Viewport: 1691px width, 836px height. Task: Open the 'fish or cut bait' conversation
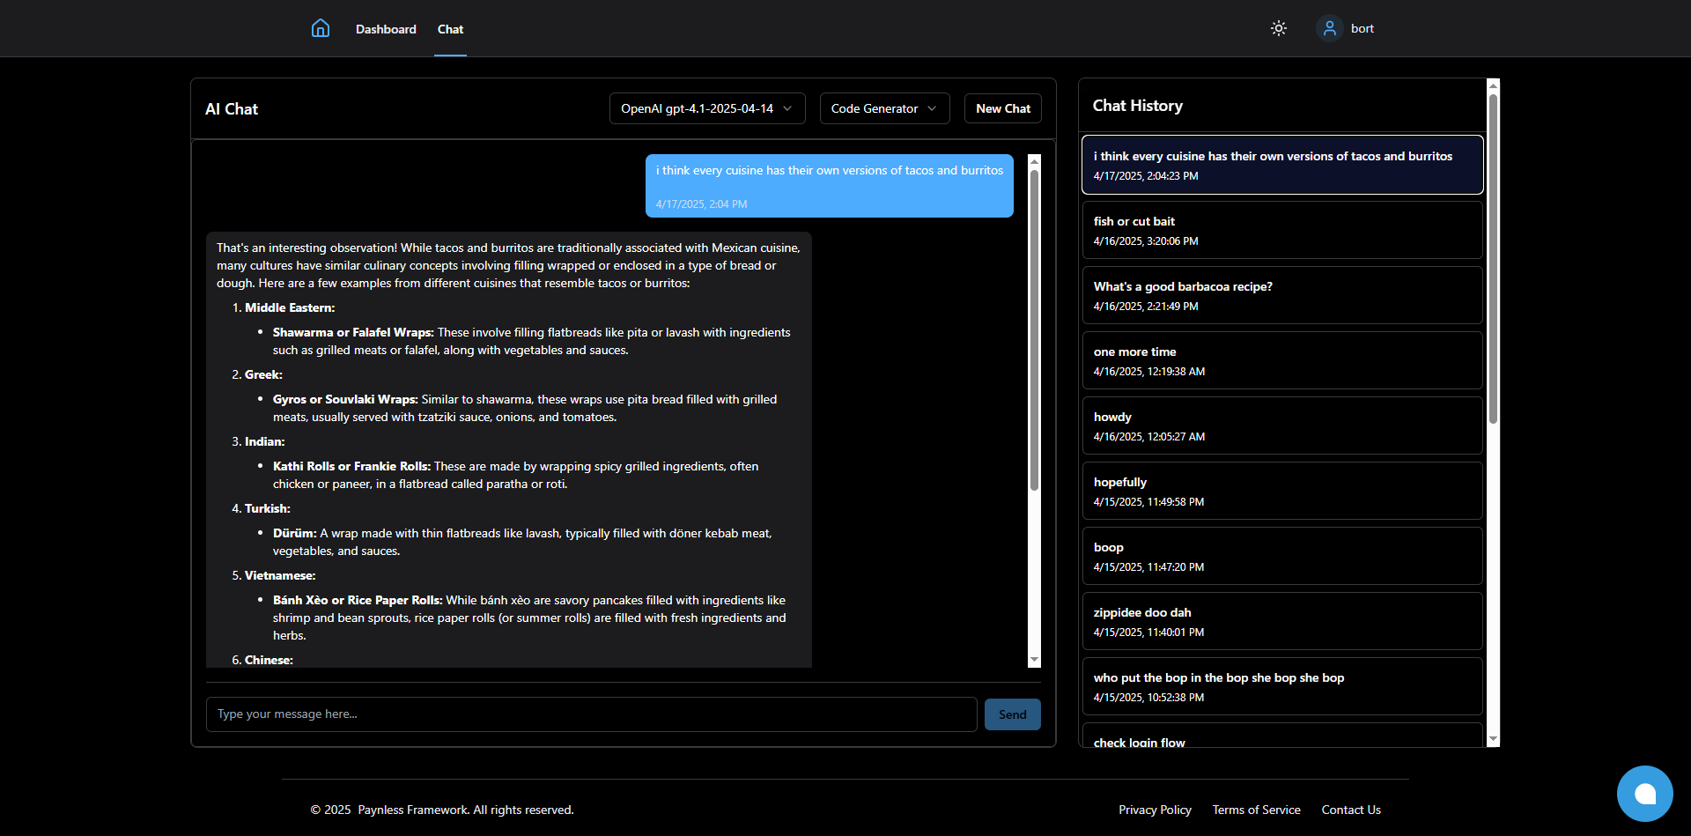[1281, 230]
